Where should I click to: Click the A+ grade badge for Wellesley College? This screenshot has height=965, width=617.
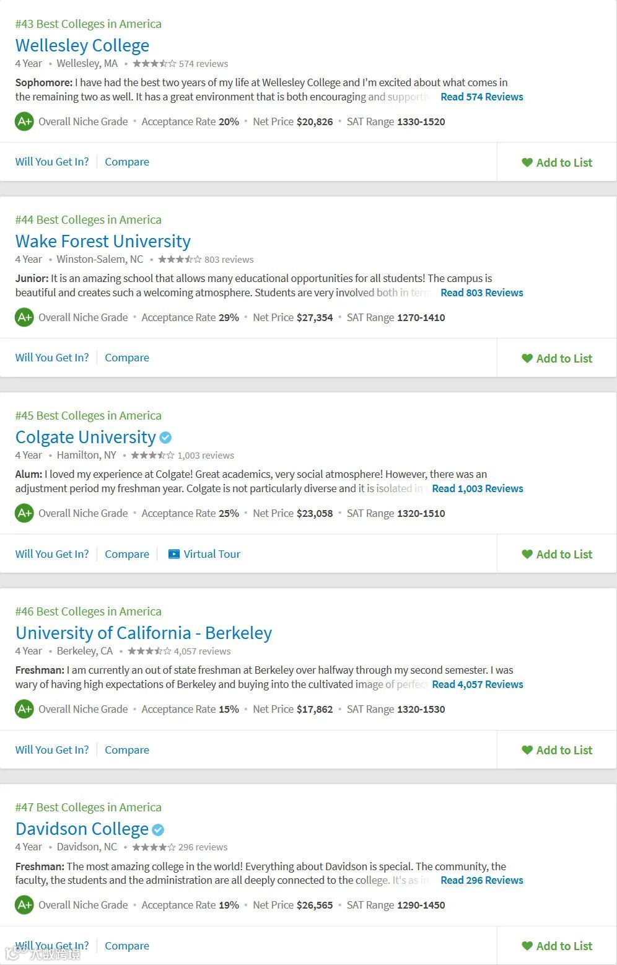24,121
